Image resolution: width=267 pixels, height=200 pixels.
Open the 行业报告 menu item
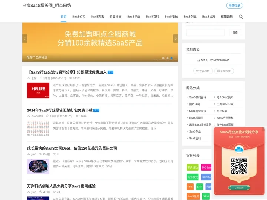tap(115, 17)
